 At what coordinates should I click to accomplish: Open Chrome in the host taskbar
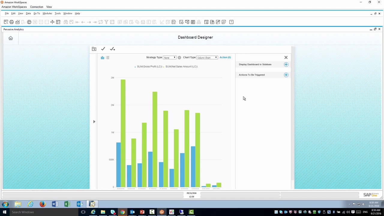pyautogui.click(x=122, y=212)
